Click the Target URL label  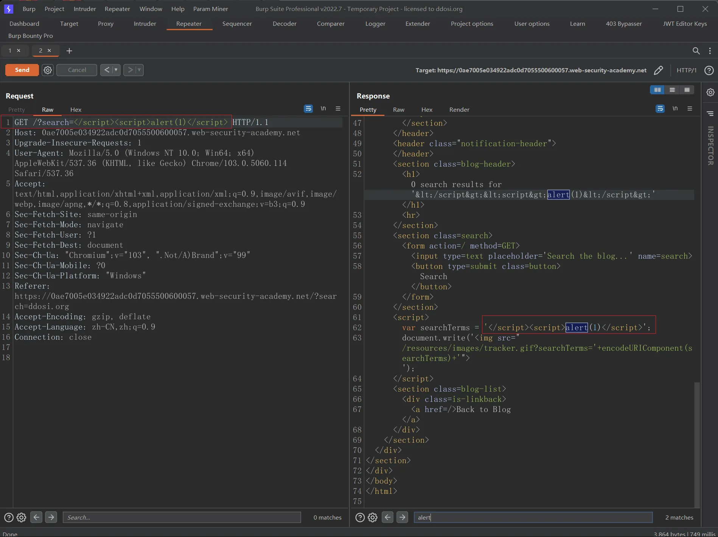point(531,70)
